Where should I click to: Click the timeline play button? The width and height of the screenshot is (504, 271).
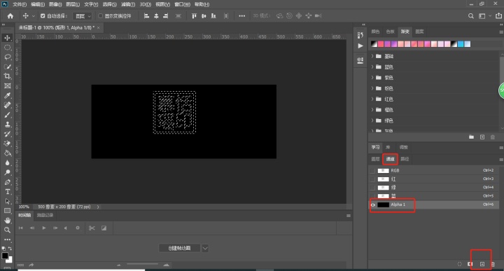[43, 228]
